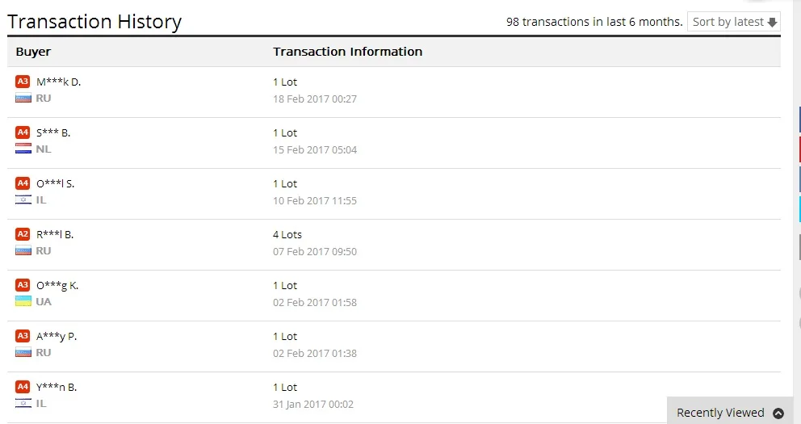Click the Israel flag under O***l S.
The width and height of the screenshot is (801, 424).
coord(23,199)
